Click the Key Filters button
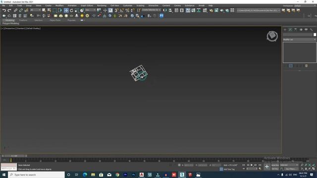 (291, 169)
